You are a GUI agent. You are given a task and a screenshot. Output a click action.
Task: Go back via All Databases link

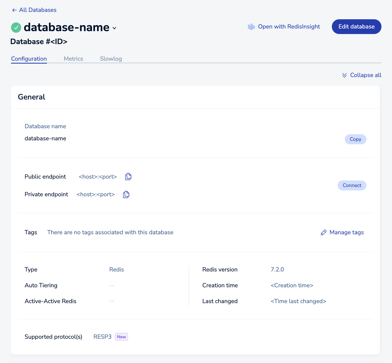tap(38, 10)
